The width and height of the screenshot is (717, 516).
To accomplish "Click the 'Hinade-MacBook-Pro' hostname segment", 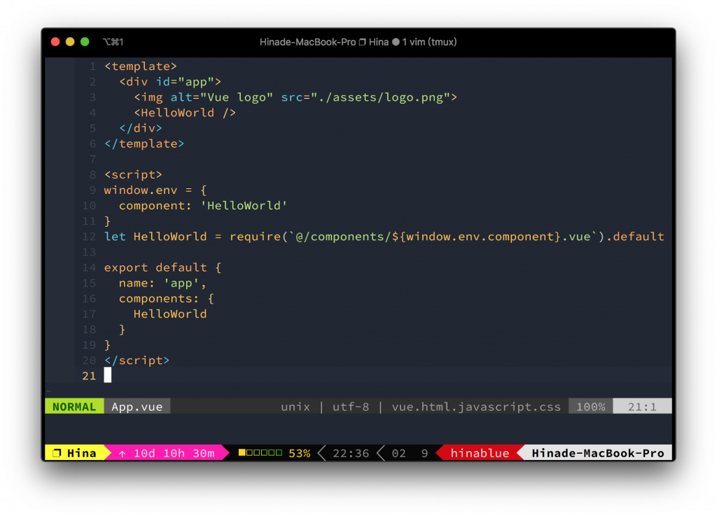I will [598, 453].
